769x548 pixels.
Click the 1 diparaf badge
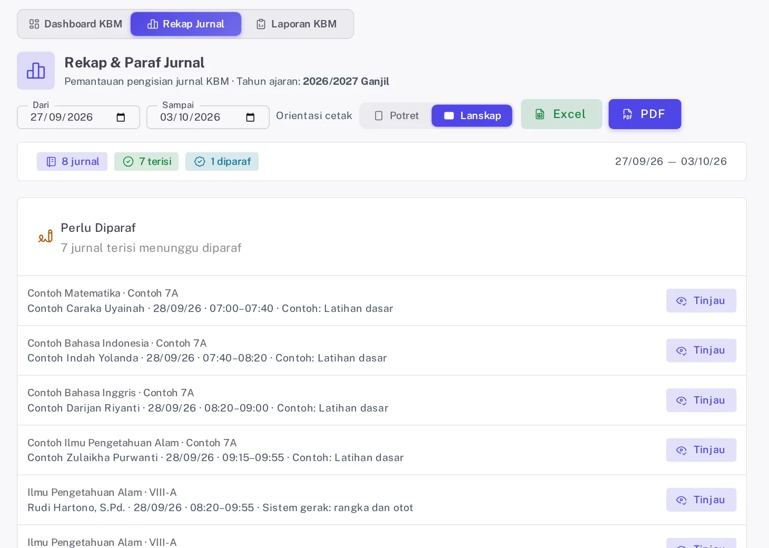pos(222,162)
